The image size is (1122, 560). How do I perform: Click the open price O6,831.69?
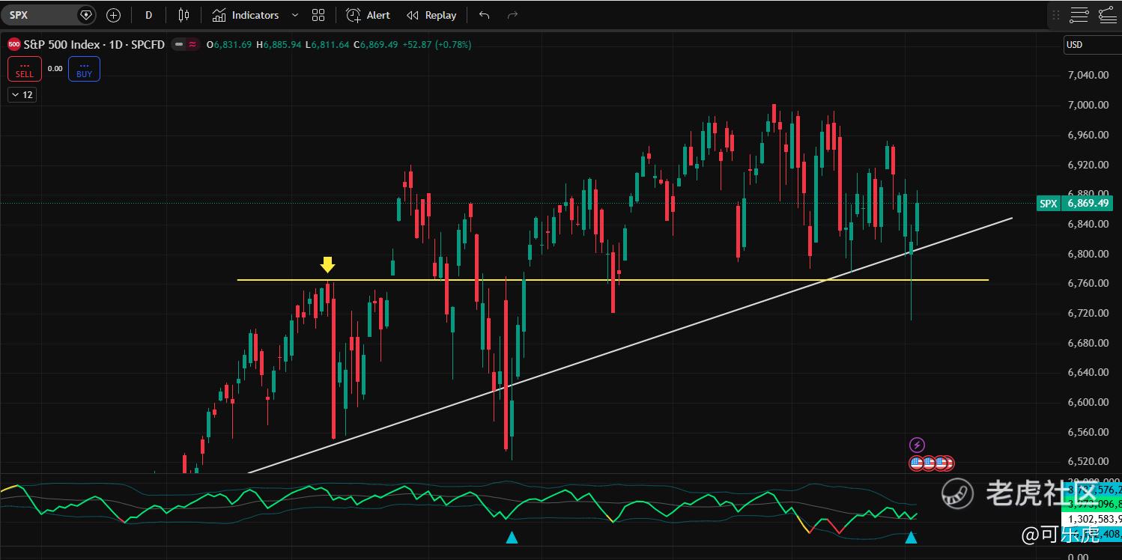pos(229,45)
